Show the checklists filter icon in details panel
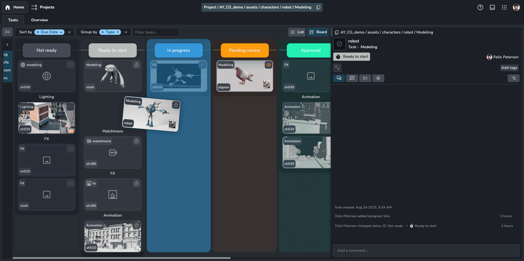Viewport: 524px width, 261px height. click(x=365, y=78)
